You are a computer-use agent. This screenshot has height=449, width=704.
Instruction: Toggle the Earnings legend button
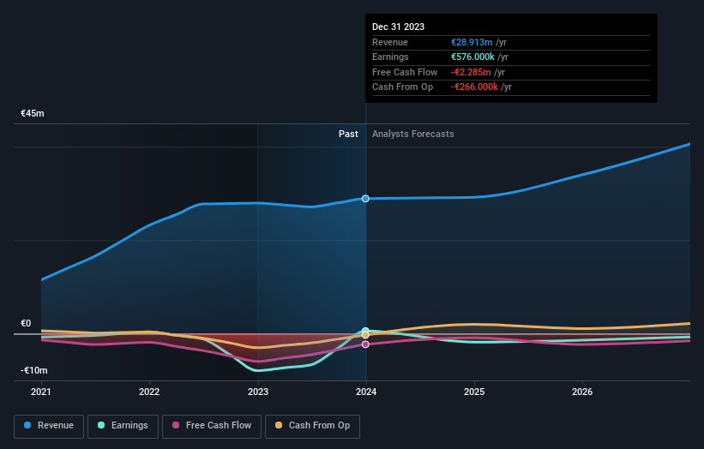pyautogui.click(x=123, y=426)
